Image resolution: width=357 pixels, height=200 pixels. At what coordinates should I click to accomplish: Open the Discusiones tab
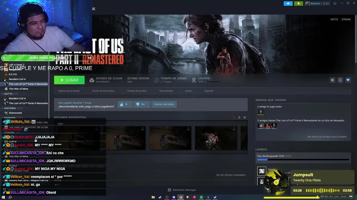[x=166, y=91]
